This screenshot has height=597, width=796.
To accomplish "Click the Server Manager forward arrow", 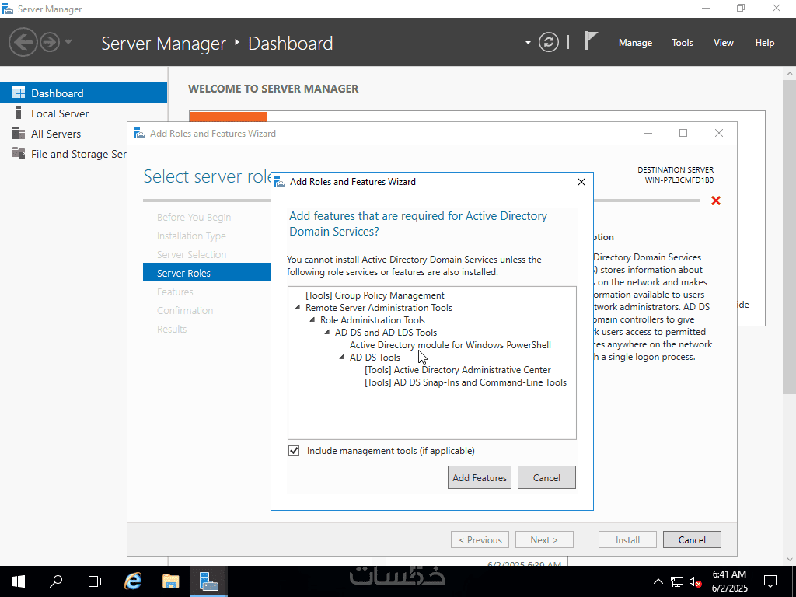I will [50, 42].
